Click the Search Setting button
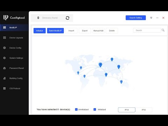The image size is (168, 126). [x=136, y=18]
